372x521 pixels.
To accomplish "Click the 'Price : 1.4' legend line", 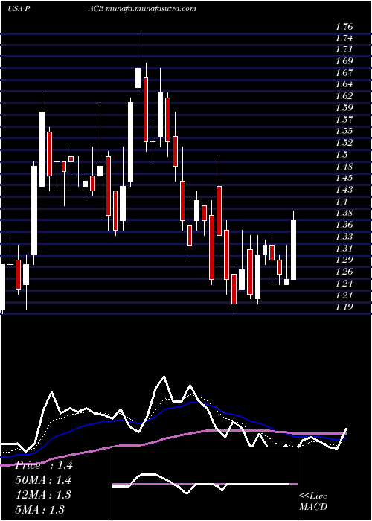I will pyautogui.click(x=43, y=465).
